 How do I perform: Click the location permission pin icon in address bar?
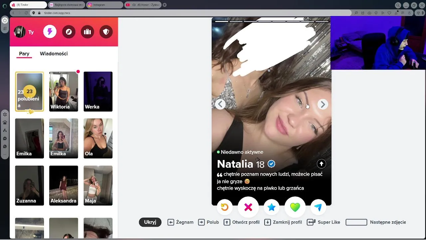coord(33,13)
